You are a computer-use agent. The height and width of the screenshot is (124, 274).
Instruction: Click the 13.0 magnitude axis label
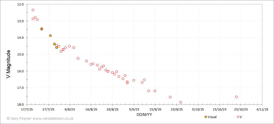click(21, 21)
